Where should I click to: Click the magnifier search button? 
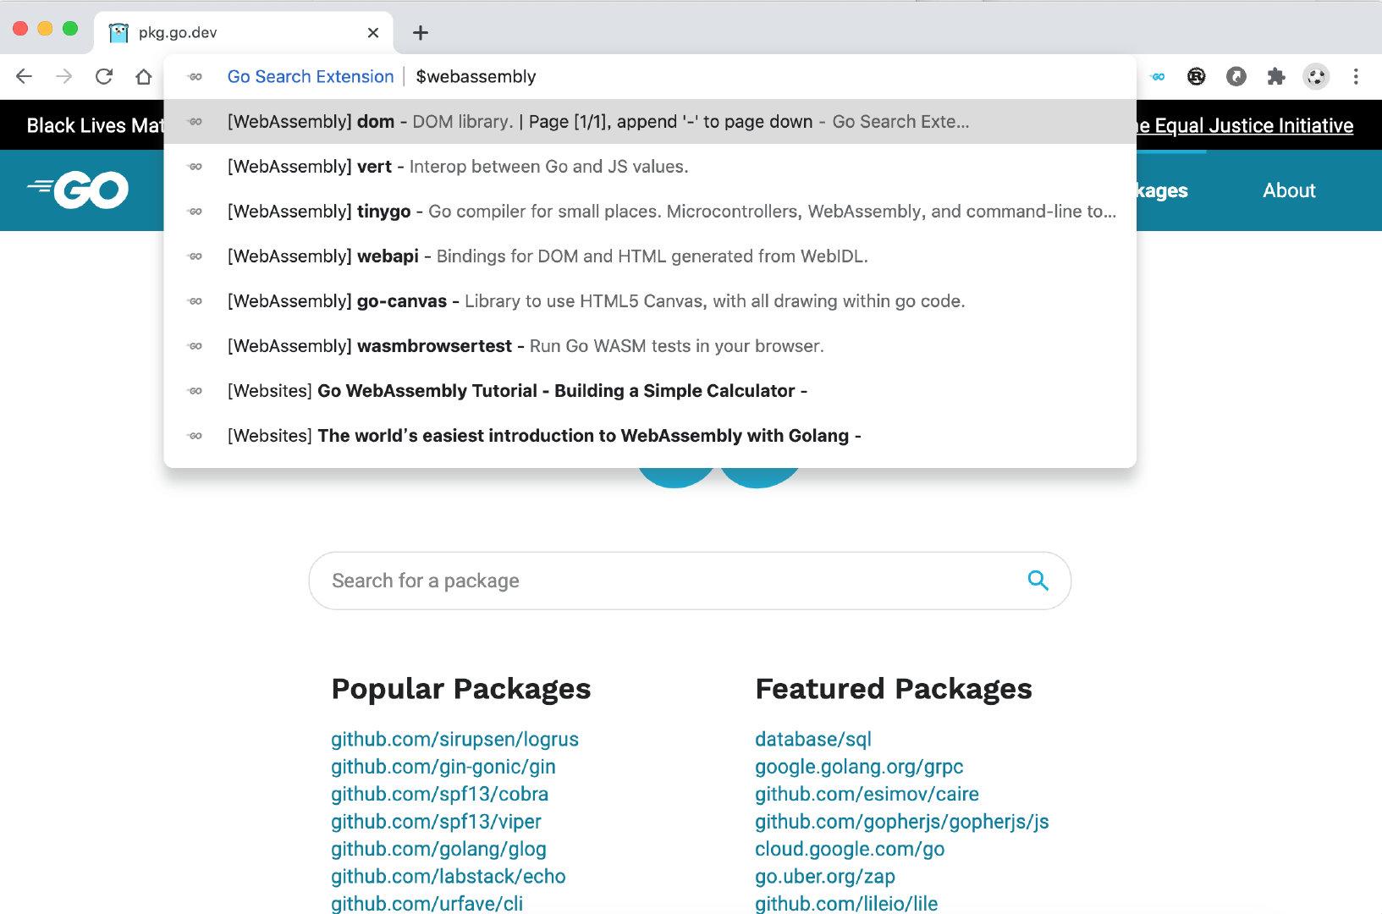pos(1038,581)
